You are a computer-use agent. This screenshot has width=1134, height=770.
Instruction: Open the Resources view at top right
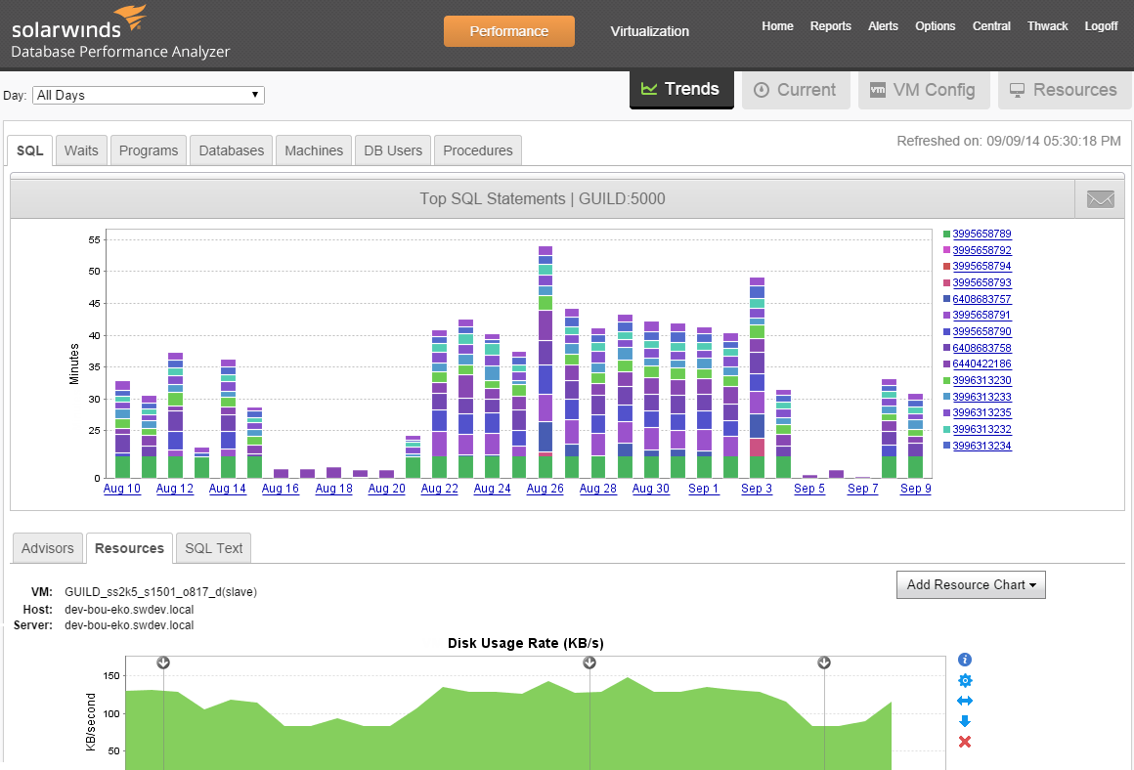click(1064, 90)
